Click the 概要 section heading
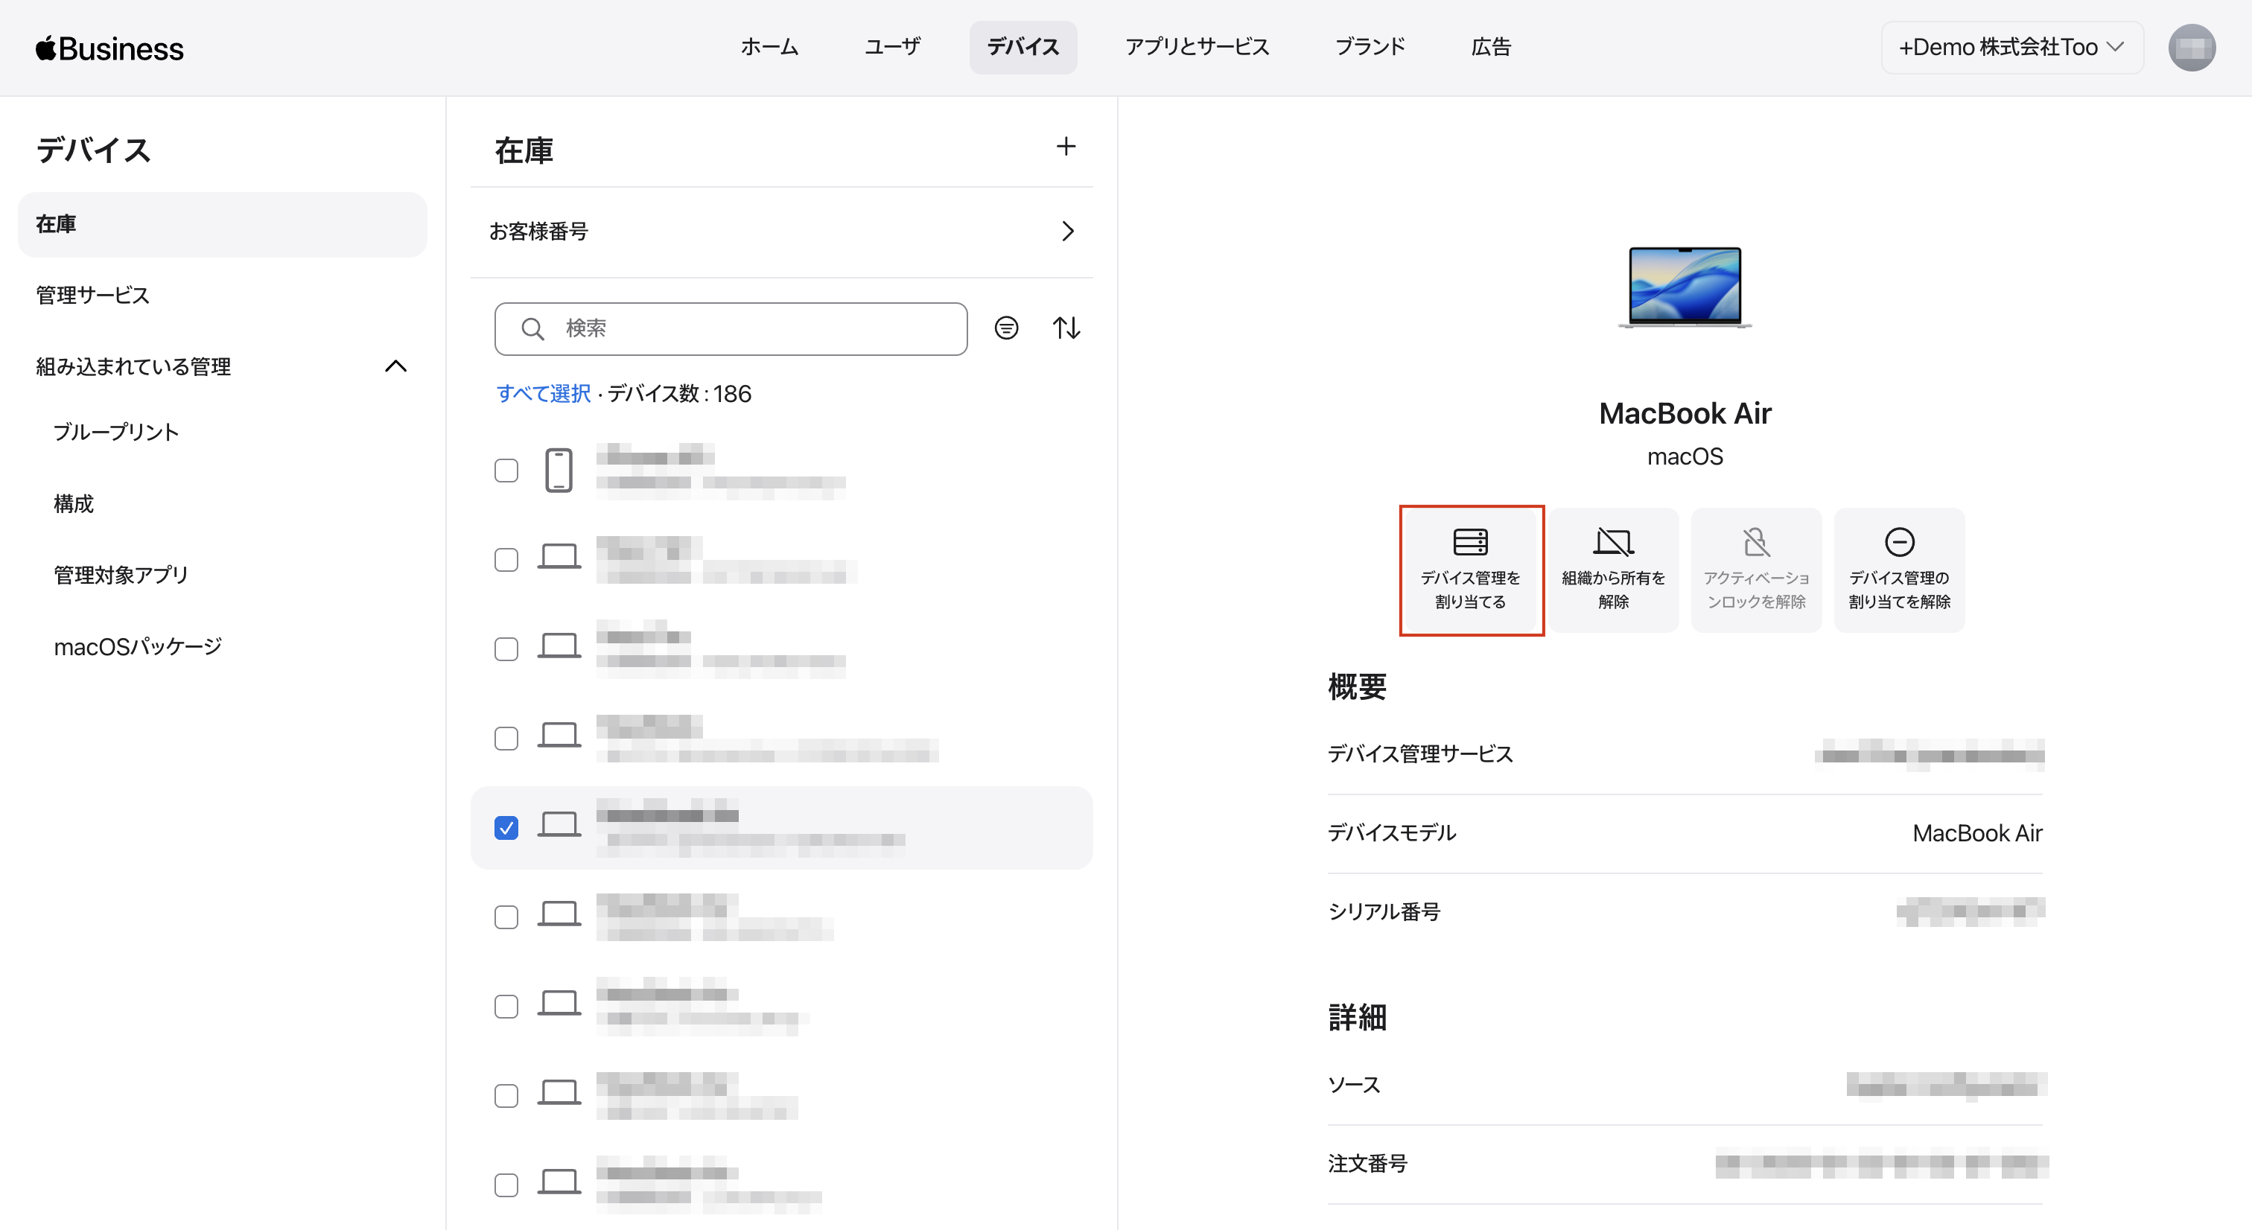The height and width of the screenshot is (1230, 2252). pyautogui.click(x=1357, y=687)
